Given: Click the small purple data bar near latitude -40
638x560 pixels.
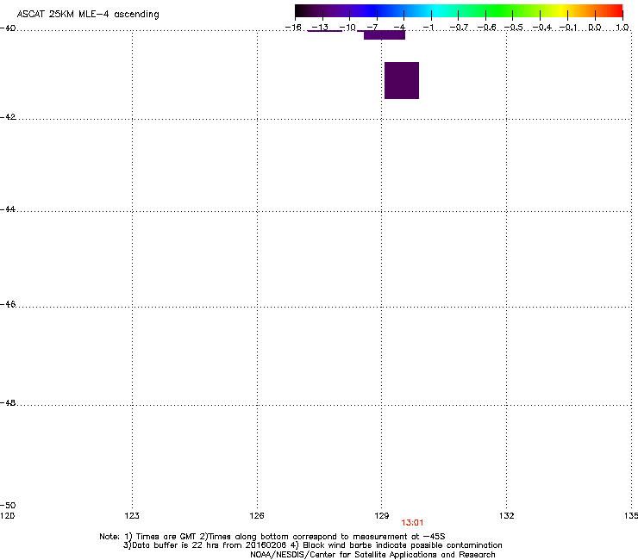Looking at the screenshot, I should 385,35.
